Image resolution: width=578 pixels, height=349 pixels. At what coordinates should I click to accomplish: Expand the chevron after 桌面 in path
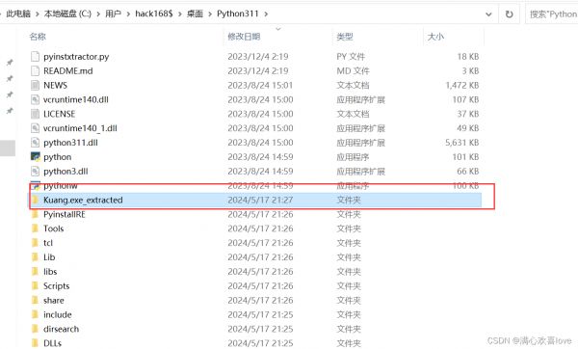click(210, 14)
